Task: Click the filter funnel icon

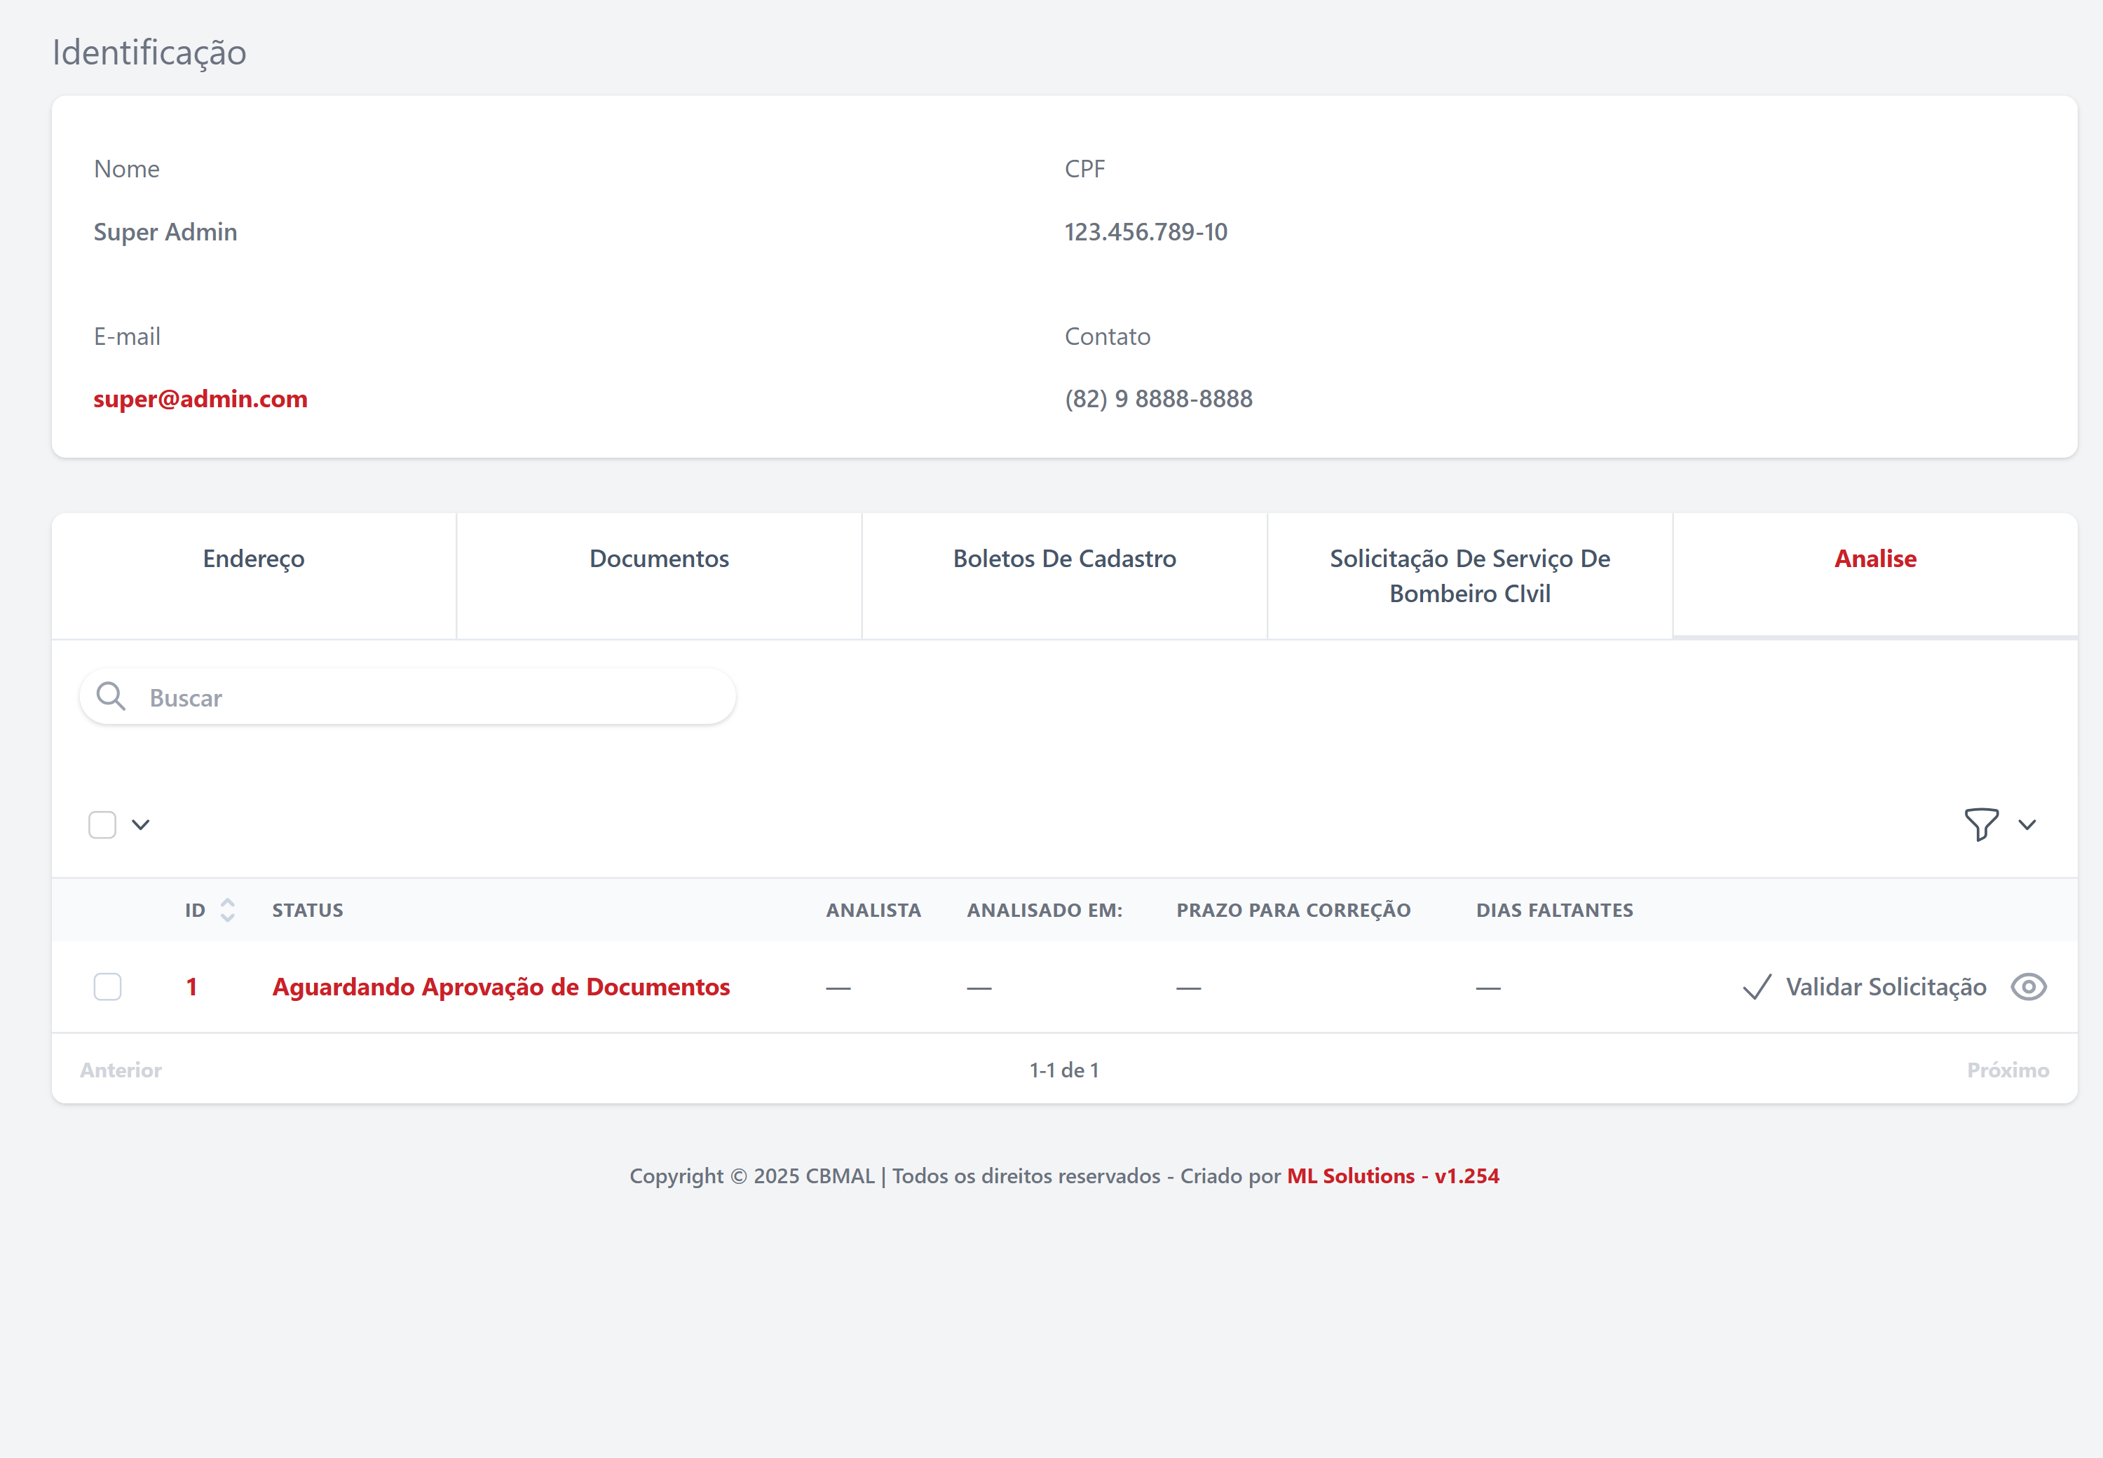Action: (1980, 824)
